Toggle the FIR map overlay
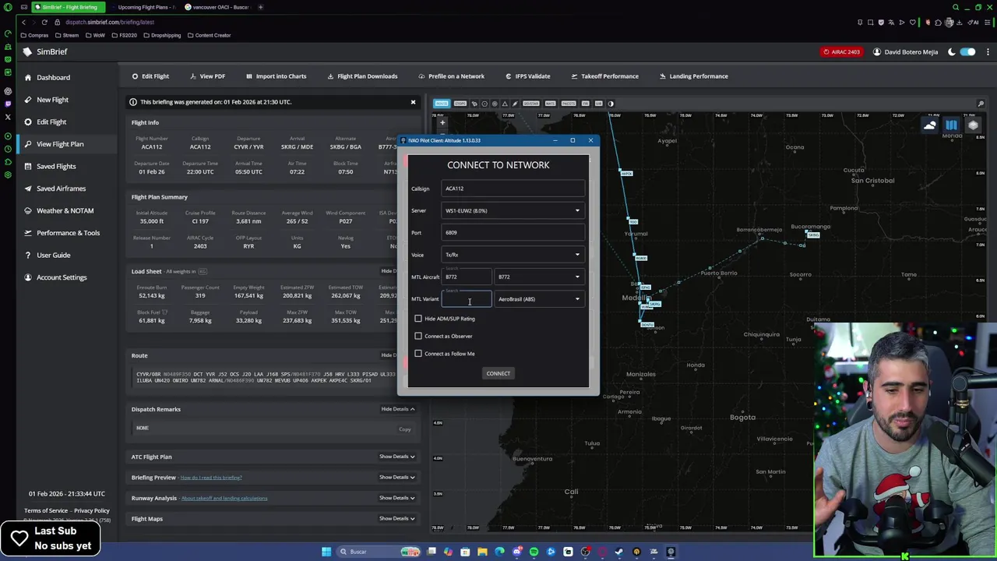The width and height of the screenshot is (997, 561). click(585, 104)
